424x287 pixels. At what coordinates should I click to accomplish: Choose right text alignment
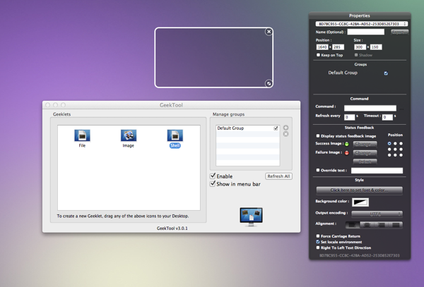pyautogui.click(x=381, y=225)
